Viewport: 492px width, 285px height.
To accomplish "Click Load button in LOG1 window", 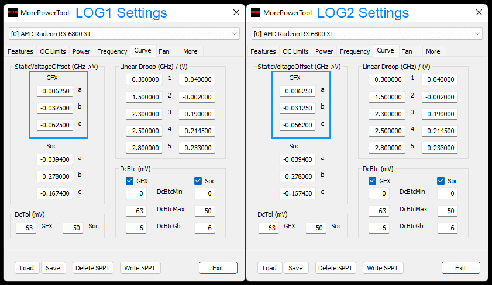I will 27,268.
